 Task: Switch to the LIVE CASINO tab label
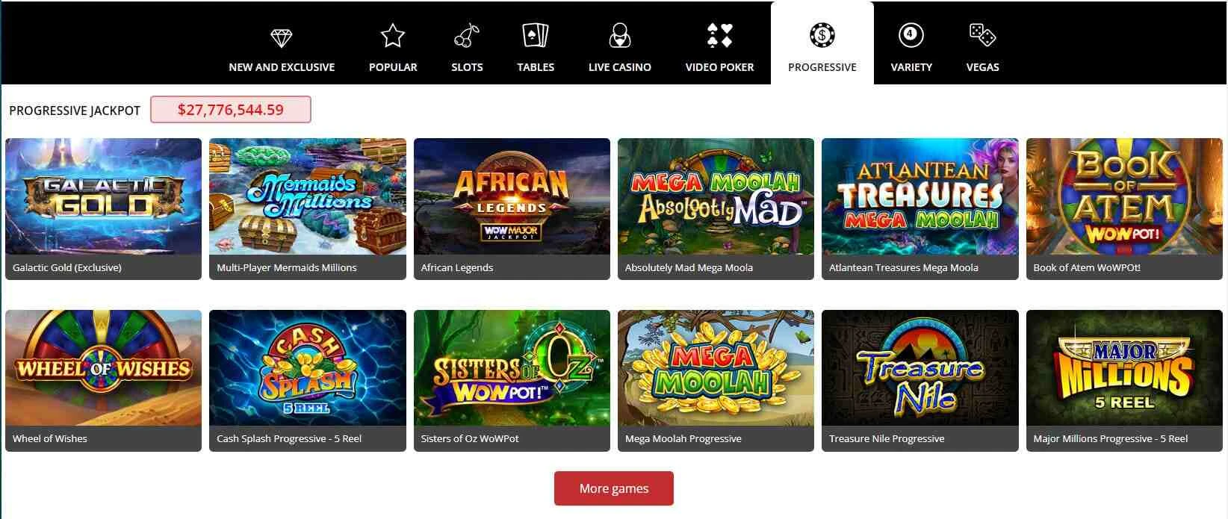coord(619,67)
